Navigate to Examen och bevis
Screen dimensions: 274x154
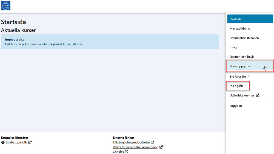point(242,57)
